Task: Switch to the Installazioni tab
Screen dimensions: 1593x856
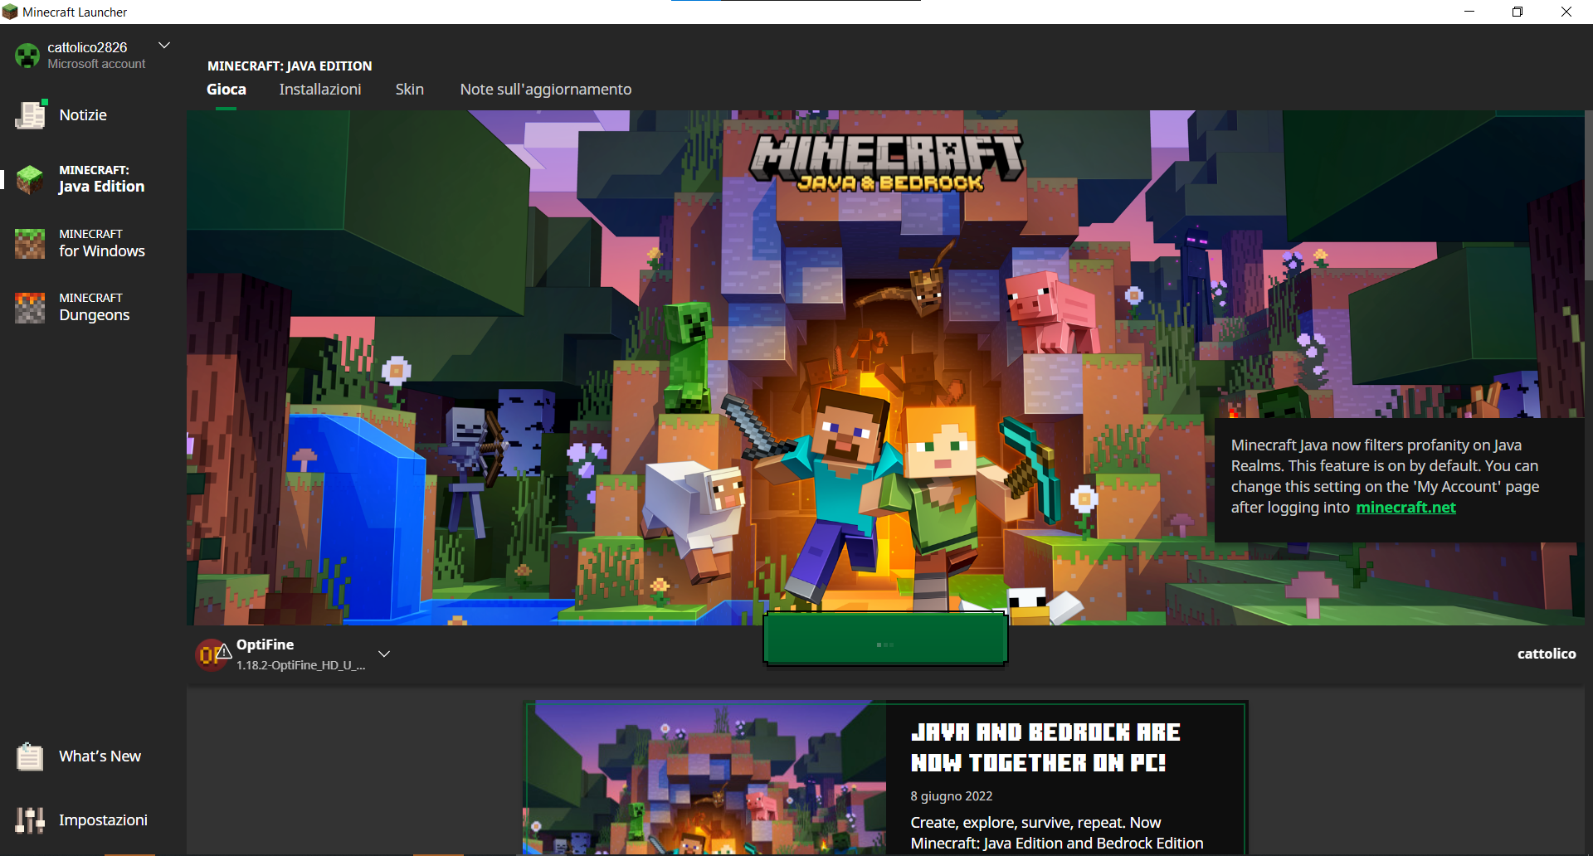Action: point(320,90)
